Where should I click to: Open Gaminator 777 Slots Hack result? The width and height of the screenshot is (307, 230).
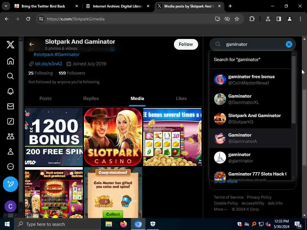250,174
